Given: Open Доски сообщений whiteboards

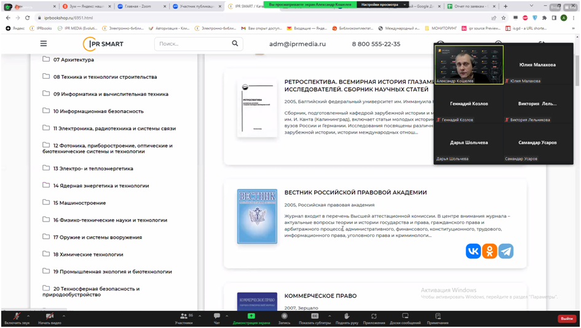Looking at the screenshot, I should pos(405,318).
